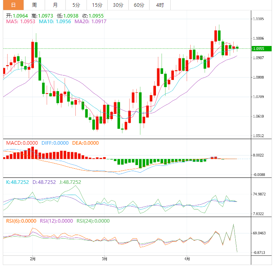Select the MA10 legend value
This screenshot has width=274, height=267.
55,22
